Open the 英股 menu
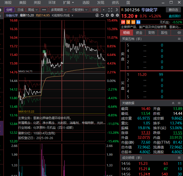The image size is (183, 176). (x=37, y=3)
